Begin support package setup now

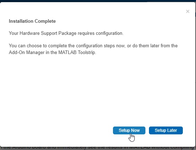129,130
